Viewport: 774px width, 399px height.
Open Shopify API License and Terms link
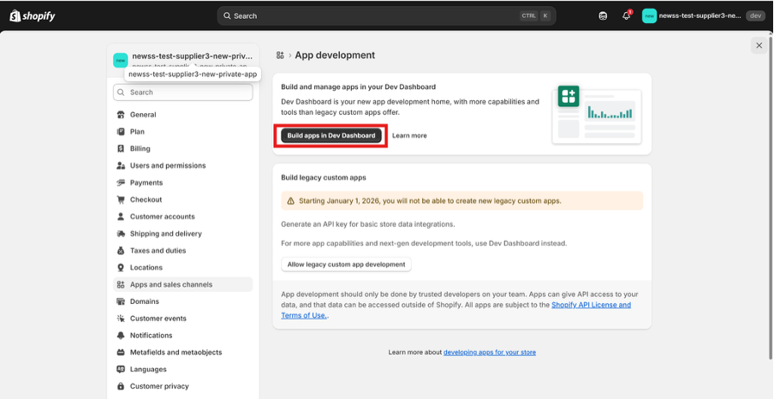click(x=591, y=305)
